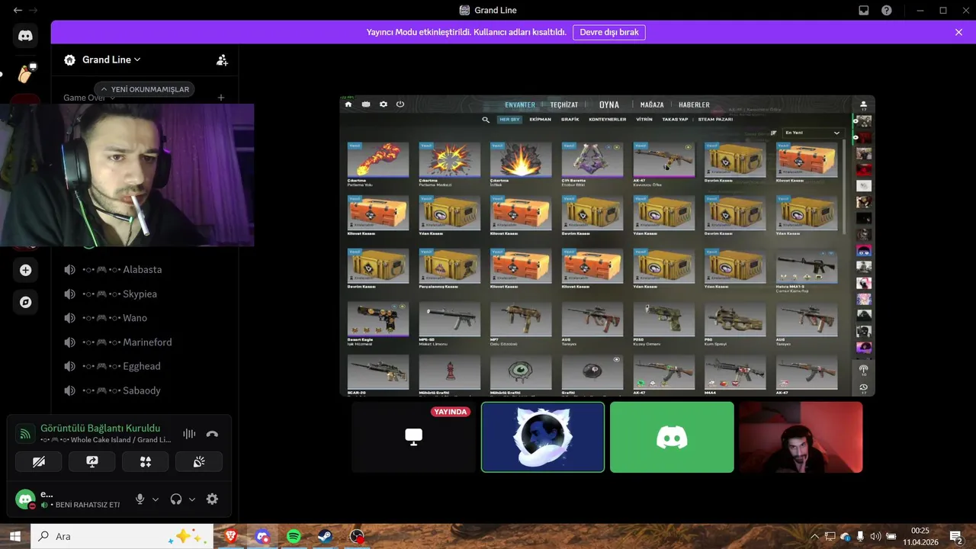Select the cat-eared avatar participant tile
The width and height of the screenshot is (976, 549).
(x=543, y=438)
